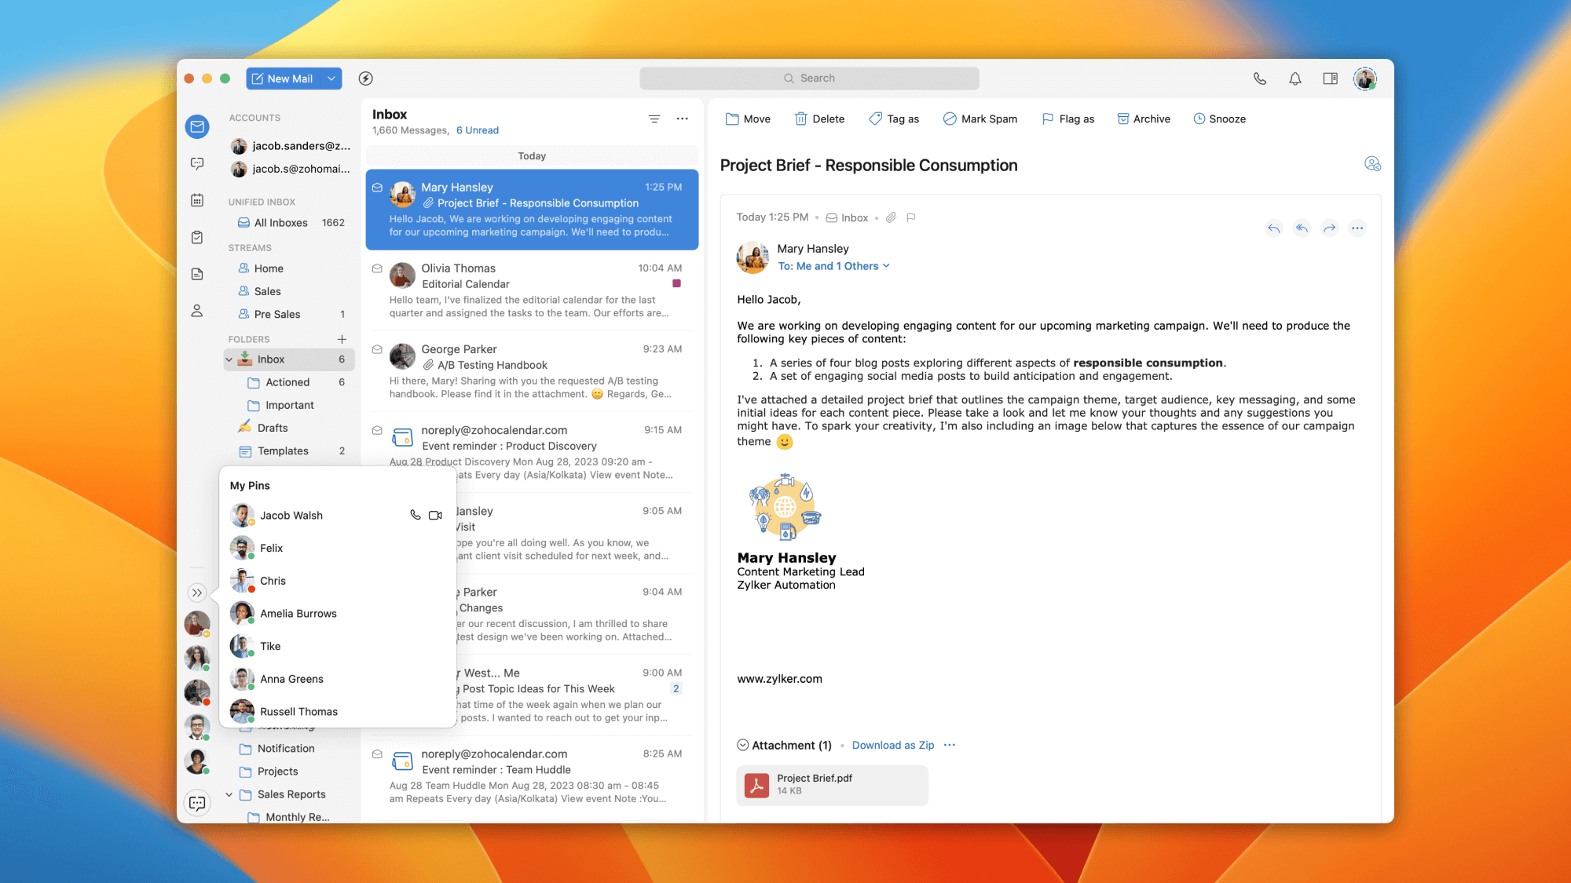Select Russell Thomas in My Pins
Image resolution: width=1571 pixels, height=883 pixels.
[338, 711]
